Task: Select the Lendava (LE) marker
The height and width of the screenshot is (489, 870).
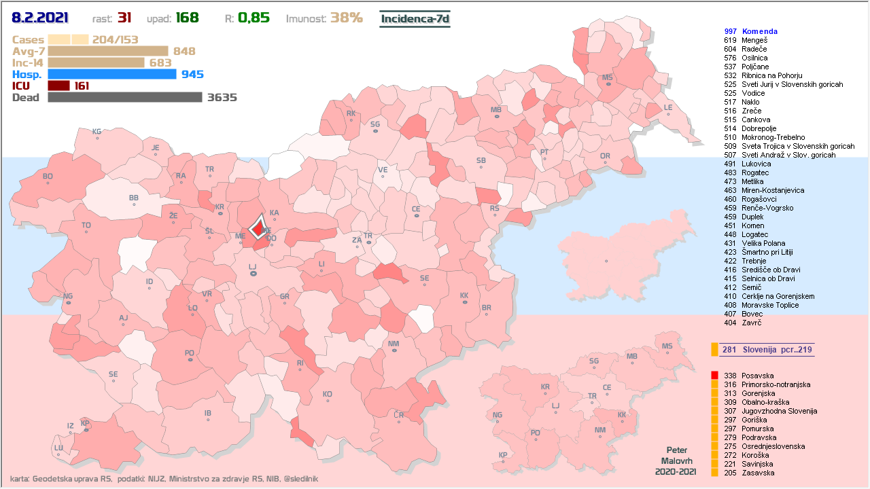Action: click(668, 114)
